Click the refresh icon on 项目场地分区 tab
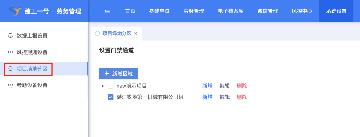Screen dimensions: 360x137 click(x=97, y=33)
